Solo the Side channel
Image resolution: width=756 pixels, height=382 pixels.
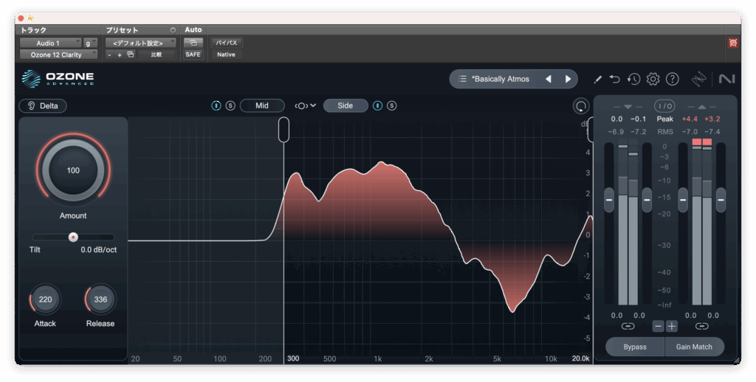[x=391, y=105]
